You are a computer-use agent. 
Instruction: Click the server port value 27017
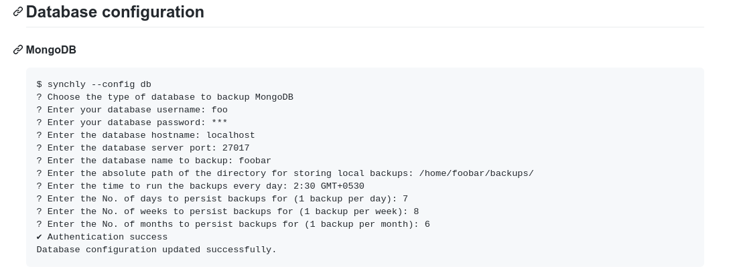(236, 148)
